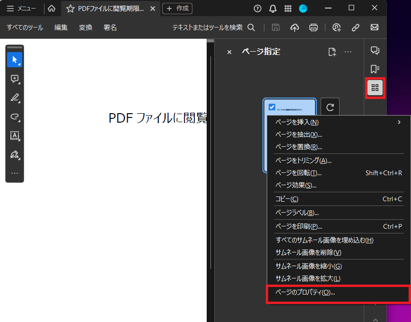Viewport: 411px width, 322px height.
Task: Click the 作成 button
Action: pyautogui.click(x=177, y=9)
